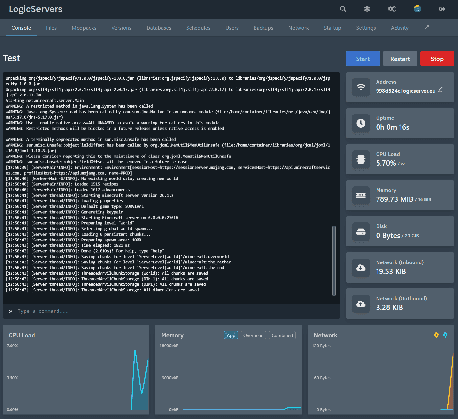Screen dimensions: 458x419
Task: Open the search magnifier icon
Action: pos(343,9)
